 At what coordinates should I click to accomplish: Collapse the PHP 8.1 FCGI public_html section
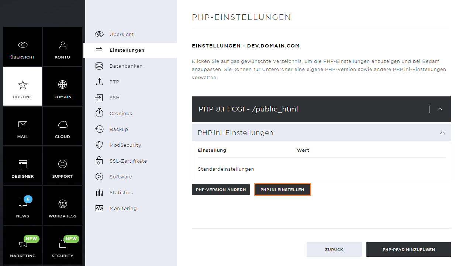[x=440, y=109]
